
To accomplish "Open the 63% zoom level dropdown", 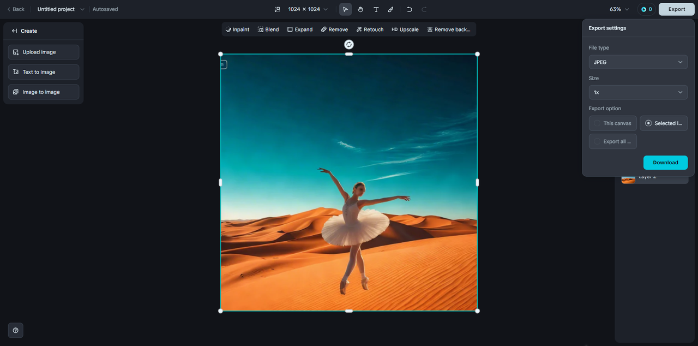I will (x=619, y=9).
